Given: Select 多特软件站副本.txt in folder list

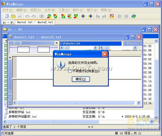Looking at the screenshot, I should (22, 117).
